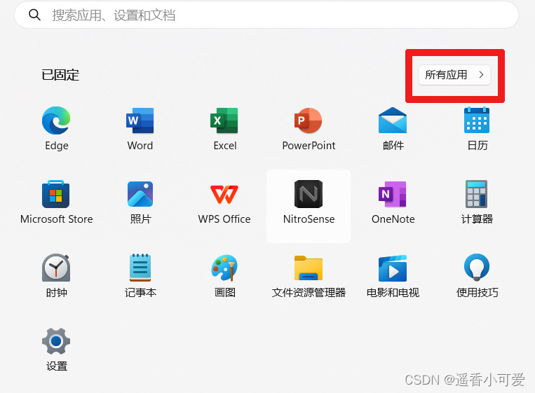
Task: Open the 照片 photos app
Action: (x=140, y=194)
